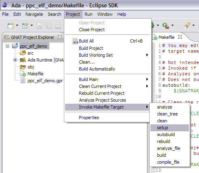Select the Makefile file in project tree
This screenshot has width=199, height=173.
point(36,74)
